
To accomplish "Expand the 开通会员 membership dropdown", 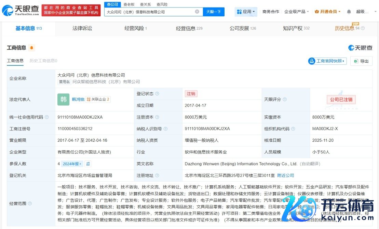I will click(327, 12).
